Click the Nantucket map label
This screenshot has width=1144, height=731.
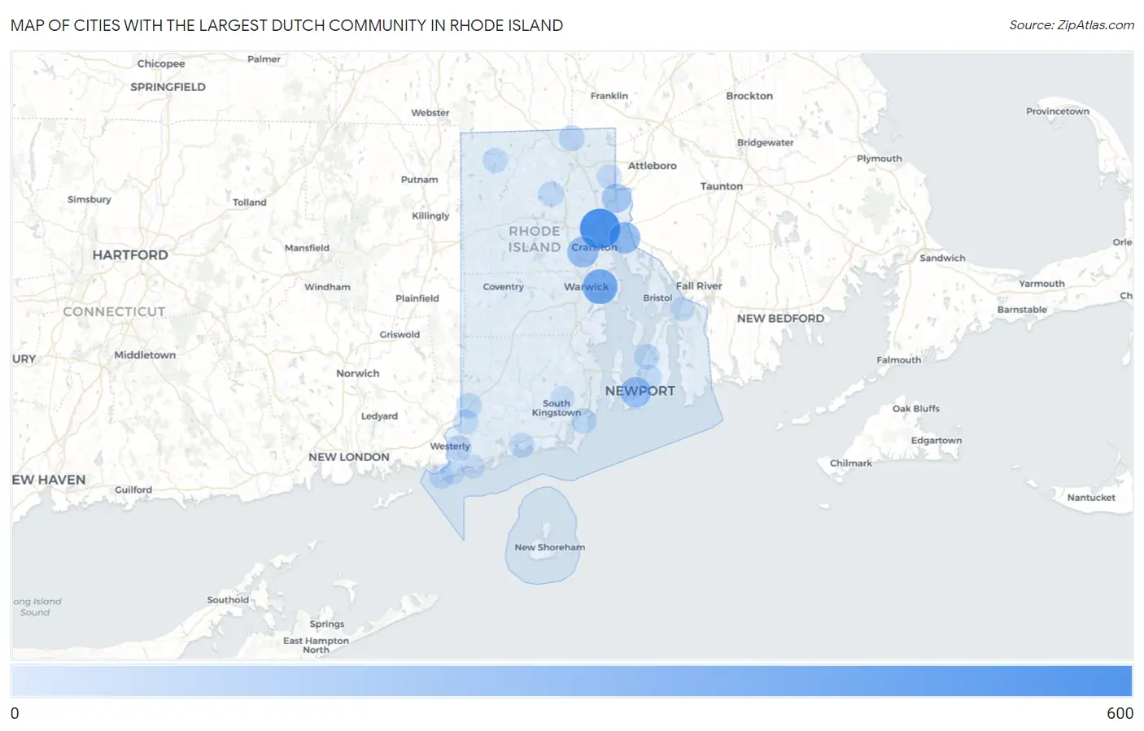[x=1091, y=498]
